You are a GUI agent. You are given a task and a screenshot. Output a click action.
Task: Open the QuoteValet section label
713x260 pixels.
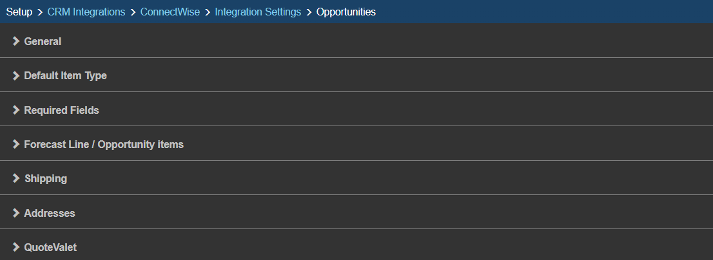(50, 247)
